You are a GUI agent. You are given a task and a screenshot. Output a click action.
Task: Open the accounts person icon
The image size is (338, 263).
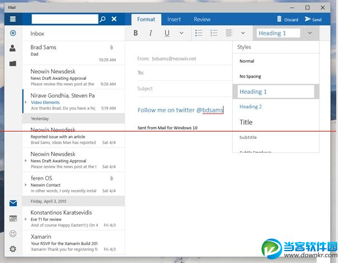12,48
